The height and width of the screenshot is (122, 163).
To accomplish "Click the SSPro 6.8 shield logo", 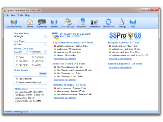I will point(131,35).
